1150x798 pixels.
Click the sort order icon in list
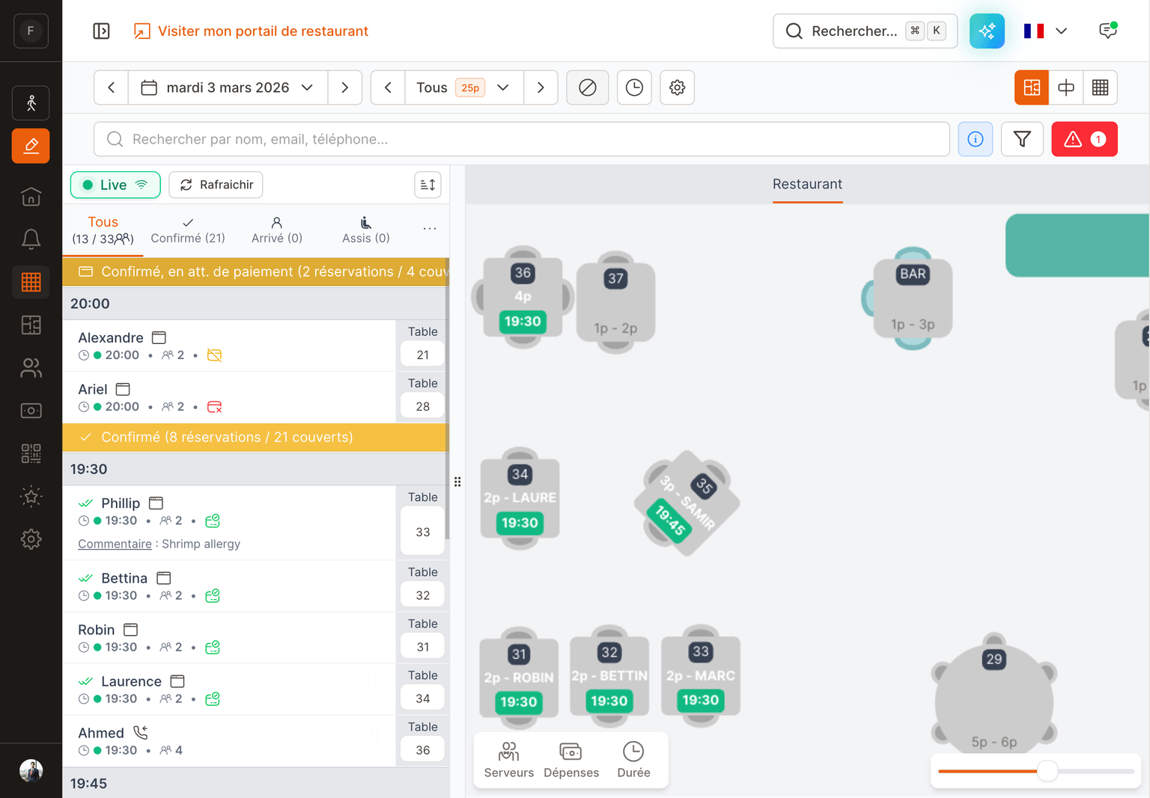click(x=428, y=185)
